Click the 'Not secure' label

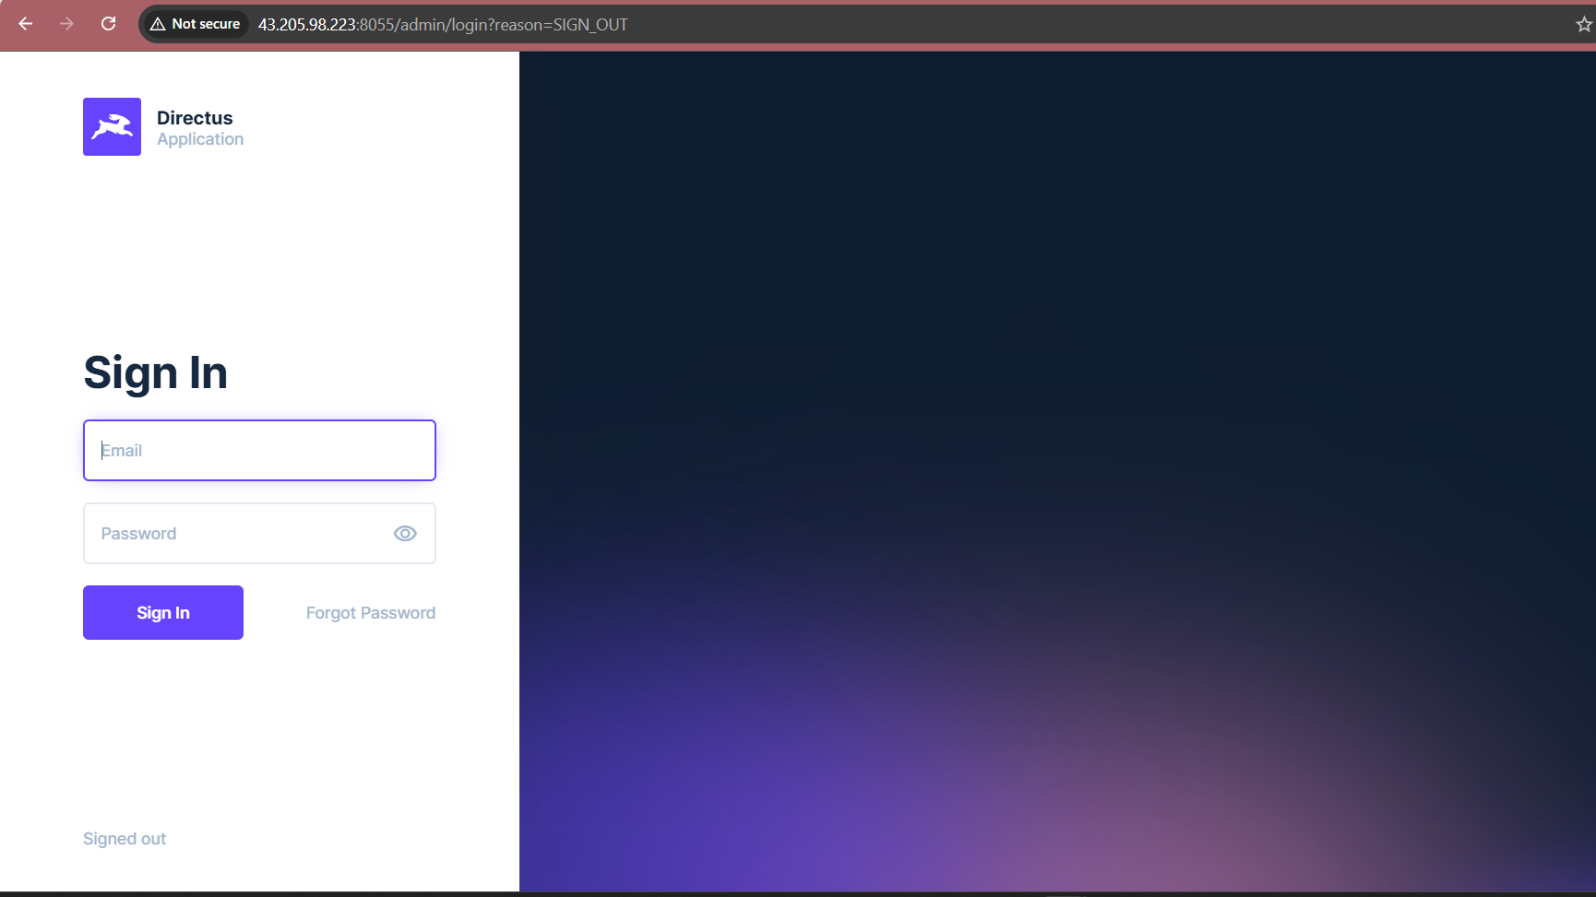pyautogui.click(x=206, y=24)
